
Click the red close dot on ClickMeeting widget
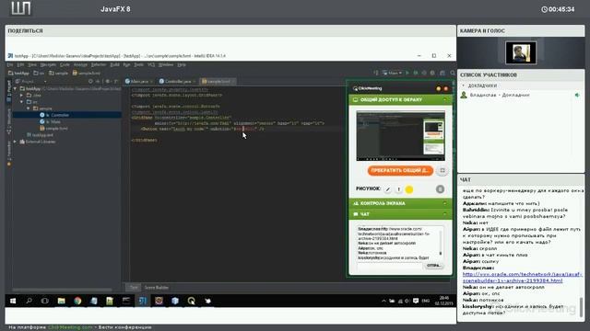tap(446, 88)
